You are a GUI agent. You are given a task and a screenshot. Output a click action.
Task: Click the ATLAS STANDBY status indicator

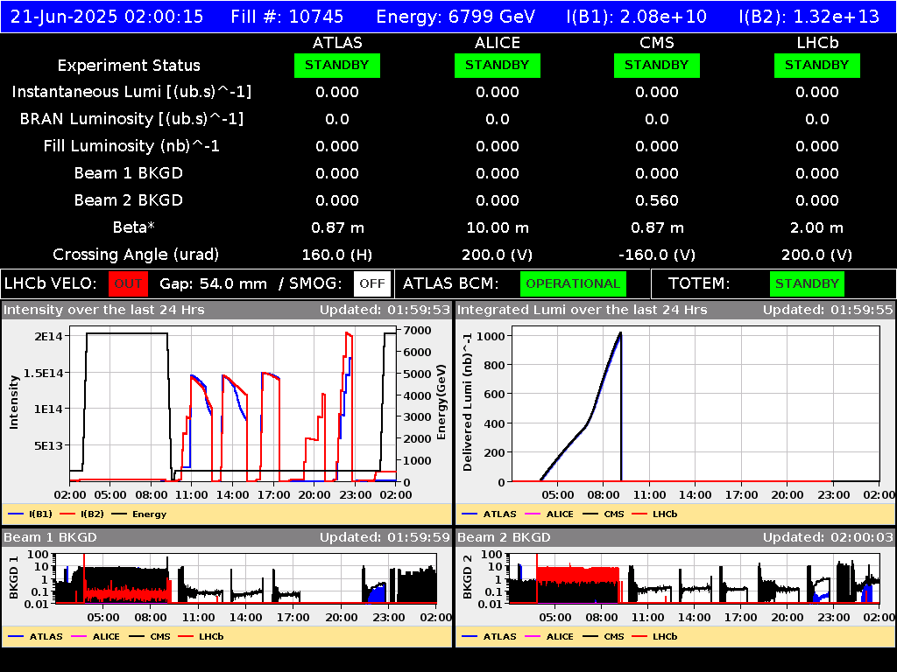pyautogui.click(x=337, y=66)
